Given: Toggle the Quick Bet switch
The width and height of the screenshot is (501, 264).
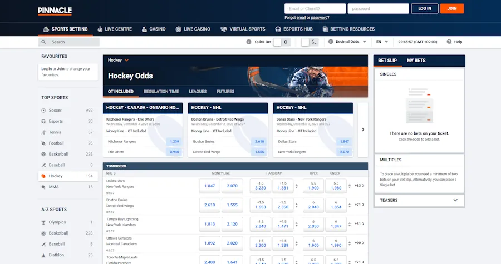Looking at the screenshot, I should pyautogui.click(x=282, y=42).
